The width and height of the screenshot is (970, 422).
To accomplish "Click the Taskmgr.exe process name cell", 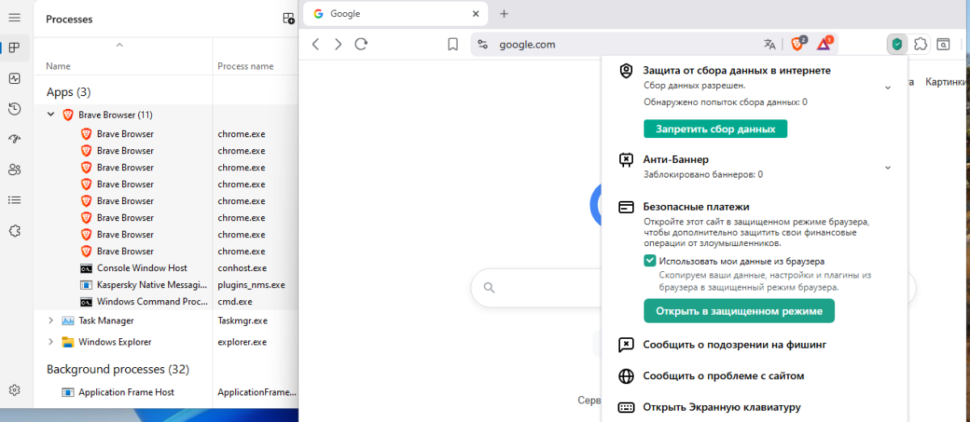I will pyautogui.click(x=242, y=320).
